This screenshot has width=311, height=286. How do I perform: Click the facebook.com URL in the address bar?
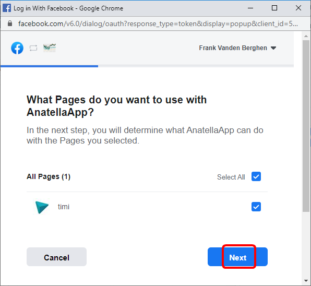(158, 24)
